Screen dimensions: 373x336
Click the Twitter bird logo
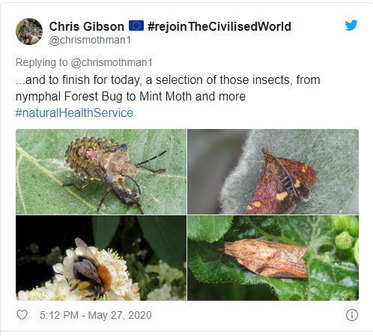[x=351, y=25]
